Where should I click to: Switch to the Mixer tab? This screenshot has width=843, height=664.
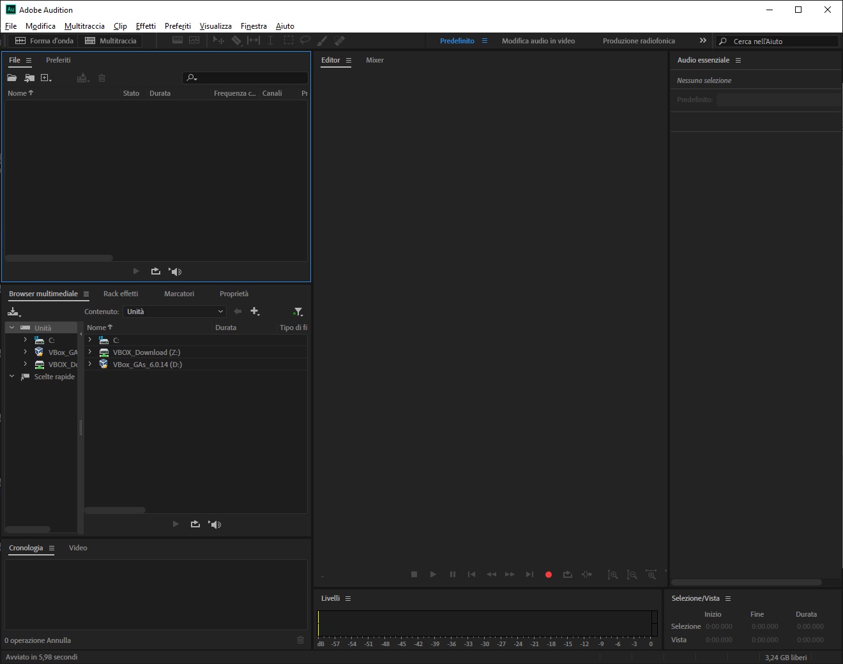click(x=374, y=60)
